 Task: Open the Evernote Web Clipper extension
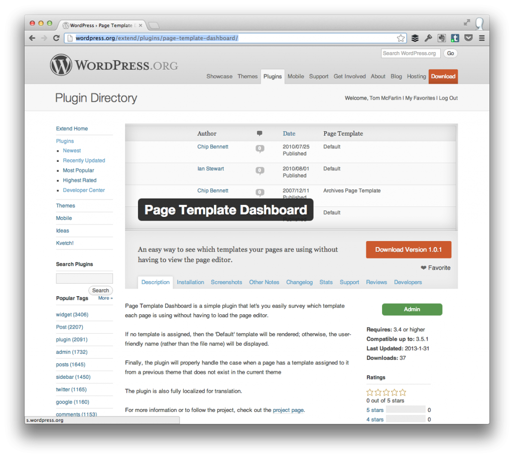pos(442,38)
